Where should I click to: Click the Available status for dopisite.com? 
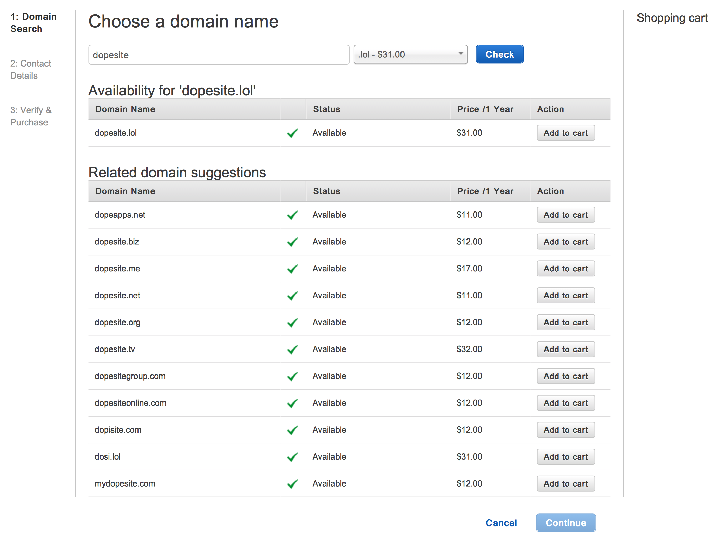[x=329, y=430]
